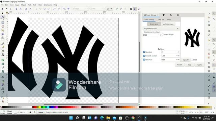Choose the 3D box tool
Screen dimensions: 216x121
click(3, 34)
